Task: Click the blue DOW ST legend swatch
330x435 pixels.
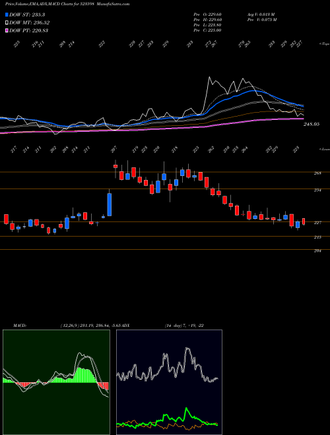Action: click(7, 14)
